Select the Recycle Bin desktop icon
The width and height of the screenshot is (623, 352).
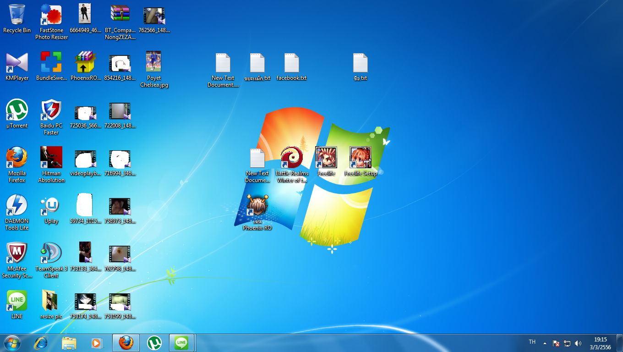(17, 19)
